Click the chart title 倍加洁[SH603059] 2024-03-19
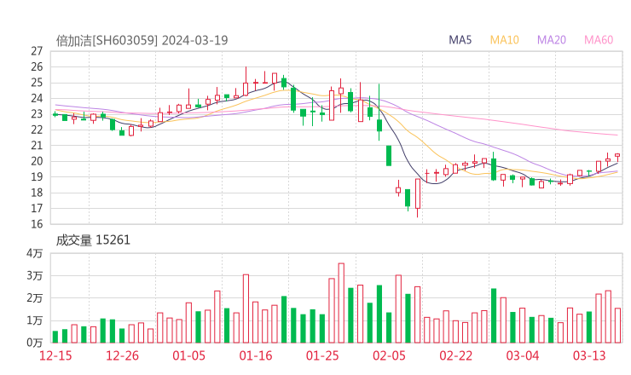Image resolution: width=631 pixels, height=375 pixels. click(142, 41)
